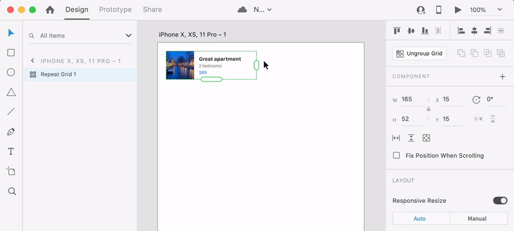Click the Desktop Preview play button

(458, 10)
